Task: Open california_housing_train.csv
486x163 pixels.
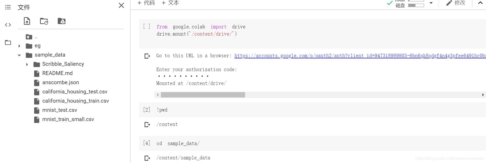Action: tap(75, 101)
